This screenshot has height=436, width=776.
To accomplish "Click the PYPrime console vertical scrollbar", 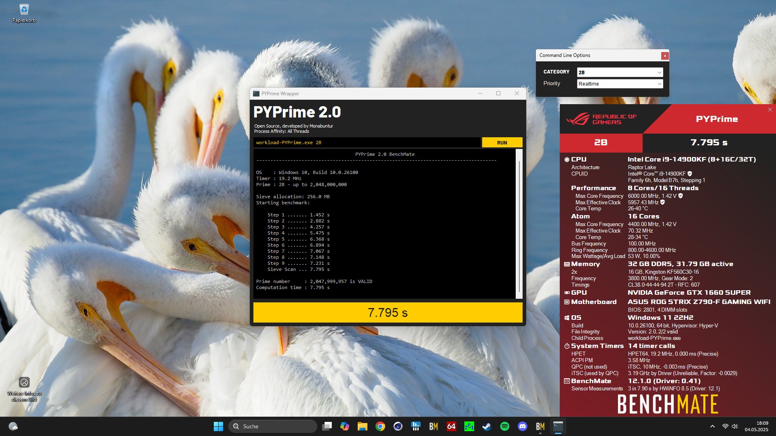I will (x=519, y=224).
